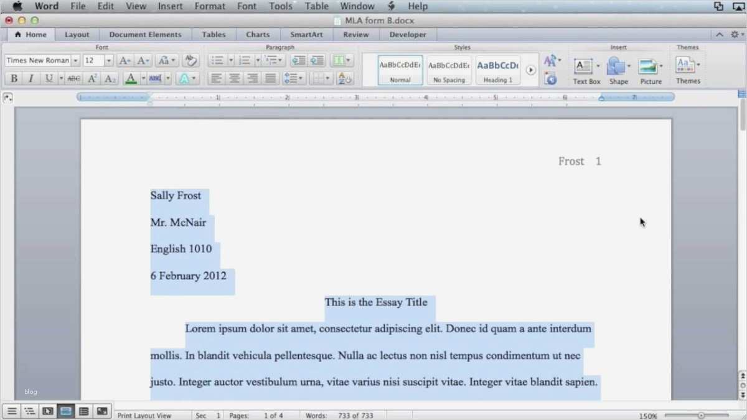747x420 pixels.
Task: Apply the Heading 1 style
Action: pos(497,68)
